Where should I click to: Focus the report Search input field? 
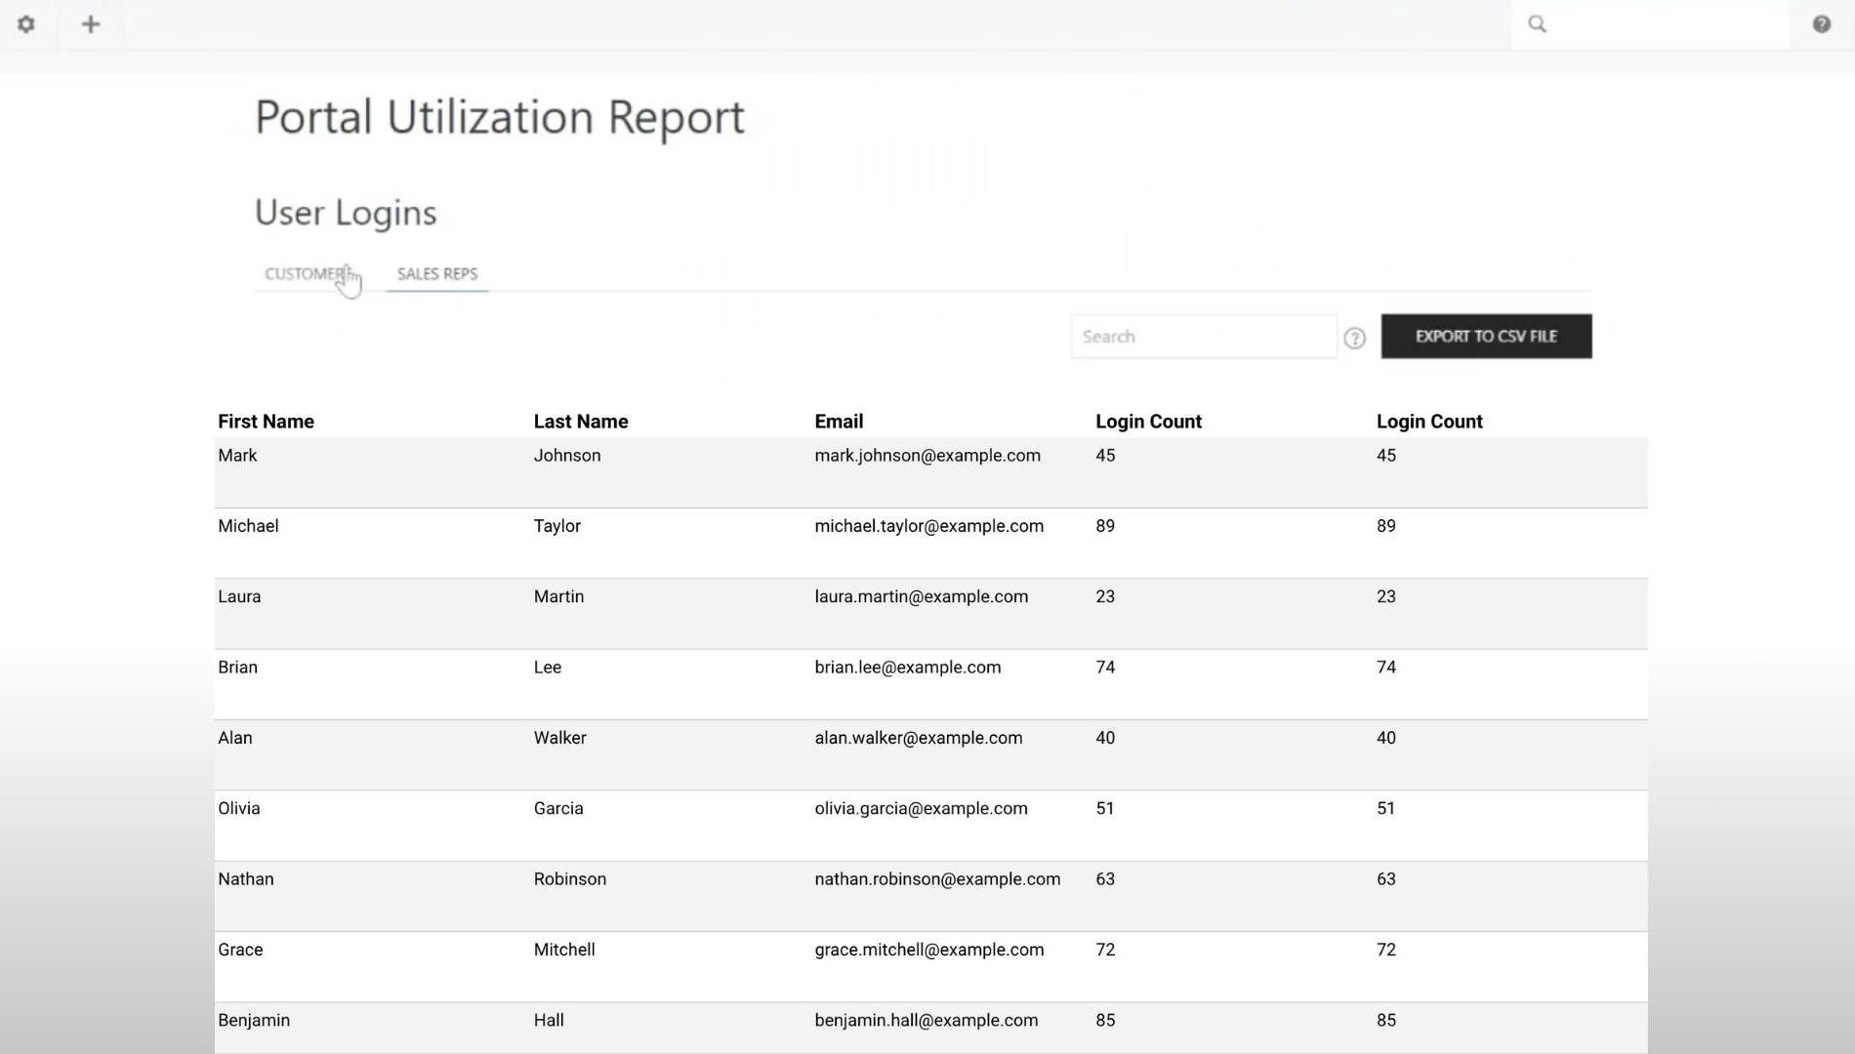tap(1203, 337)
